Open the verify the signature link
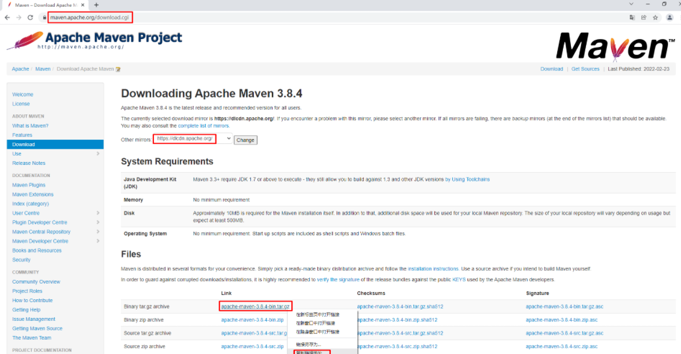 point(338,279)
